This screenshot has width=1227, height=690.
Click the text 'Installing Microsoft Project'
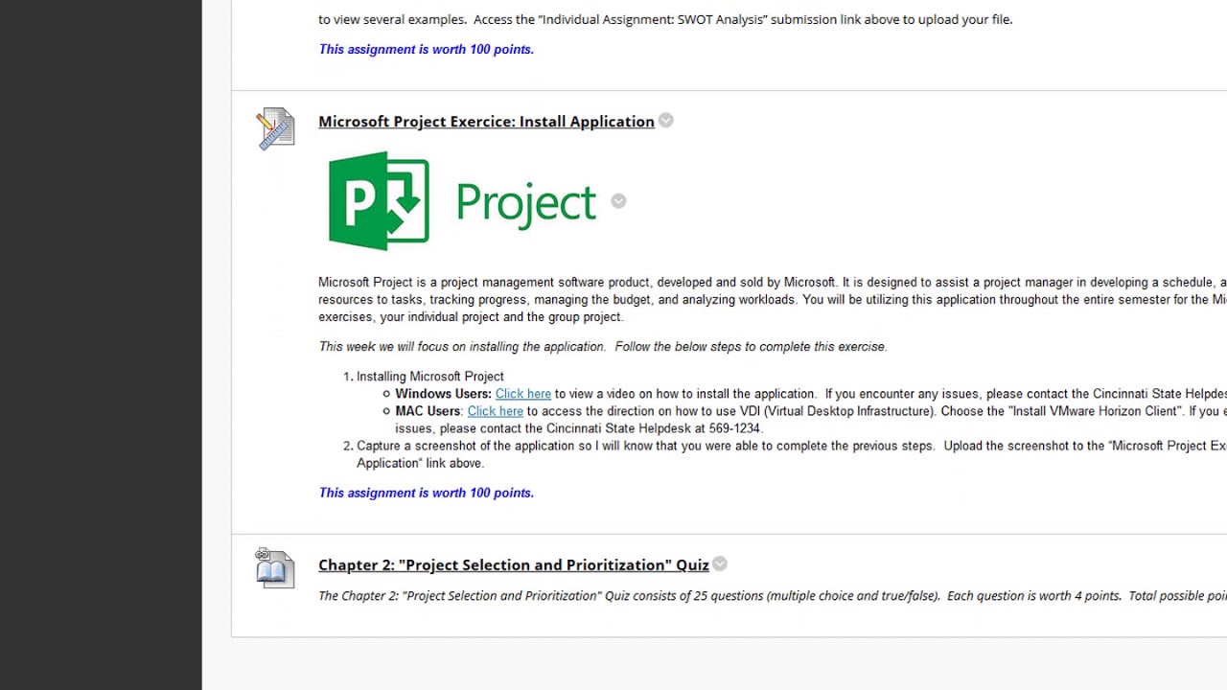pyautogui.click(x=430, y=377)
